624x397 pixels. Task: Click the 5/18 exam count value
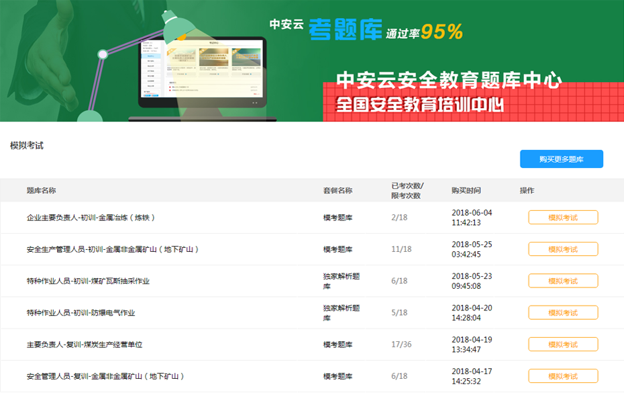coord(399,312)
